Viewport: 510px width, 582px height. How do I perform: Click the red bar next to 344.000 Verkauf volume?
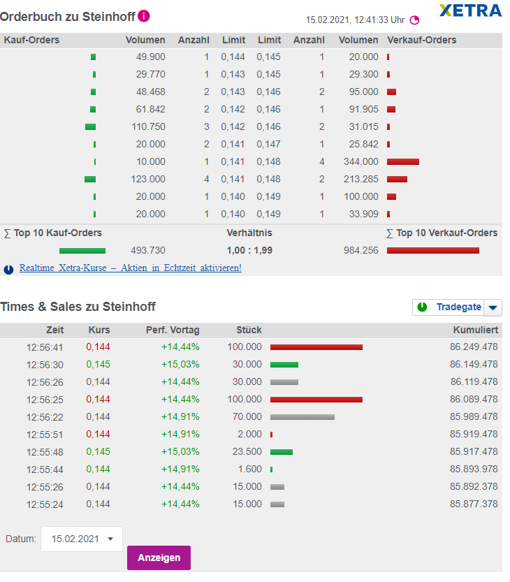(404, 161)
